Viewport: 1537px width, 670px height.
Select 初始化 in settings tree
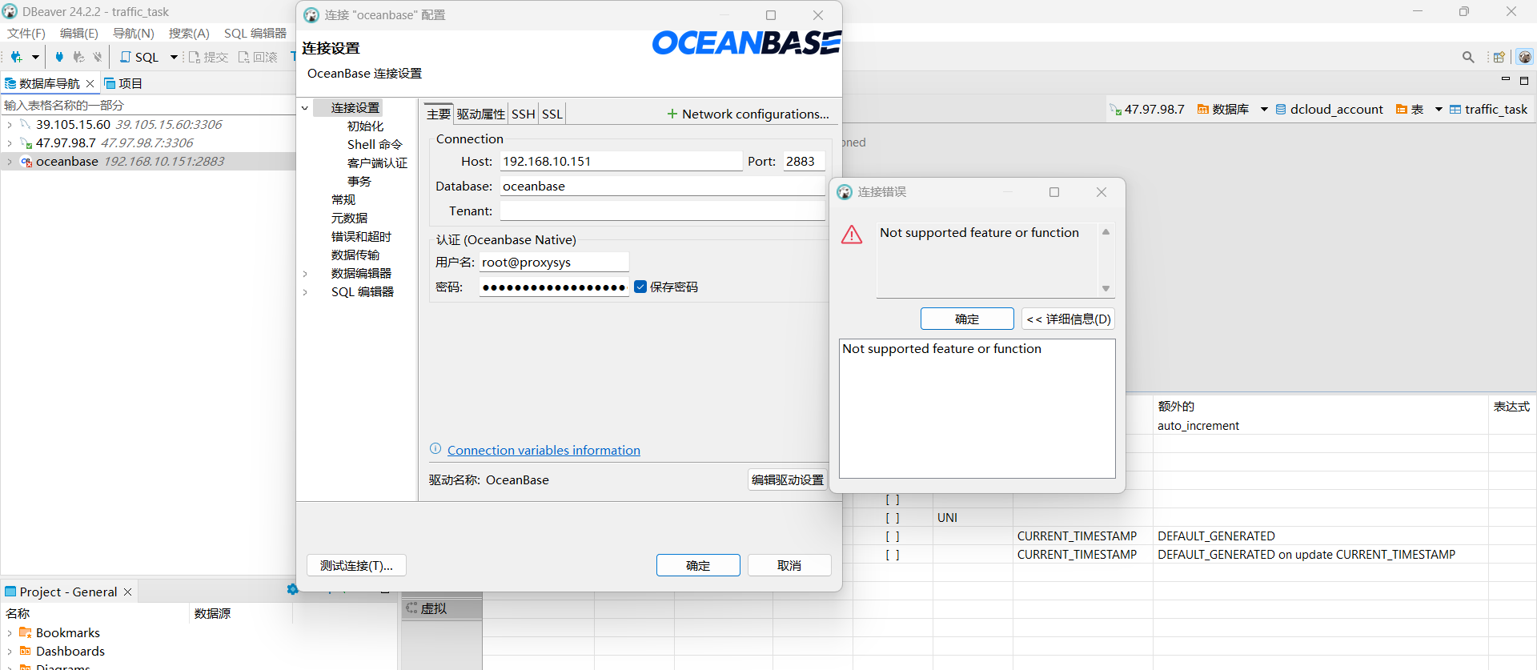pyautogui.click(x=365, y=126)
